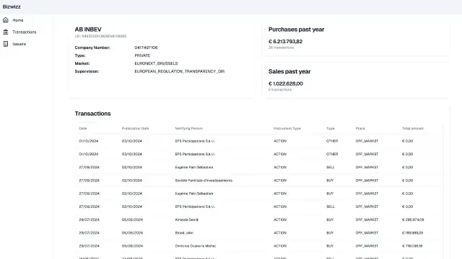The height and width of the screenshot is (259, 462).
Task: Click the EUROPEAN_REGULATION_TRANSPARENCY_DIR supervision value
Action: coord(180,71)
